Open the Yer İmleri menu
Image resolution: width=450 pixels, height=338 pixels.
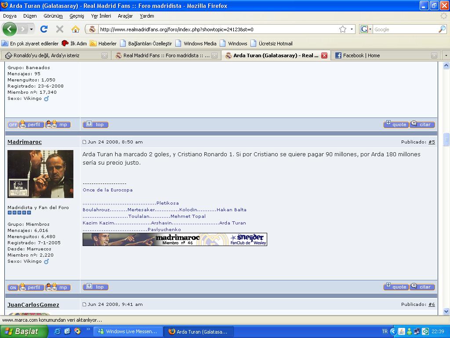[x=101, y=16]
